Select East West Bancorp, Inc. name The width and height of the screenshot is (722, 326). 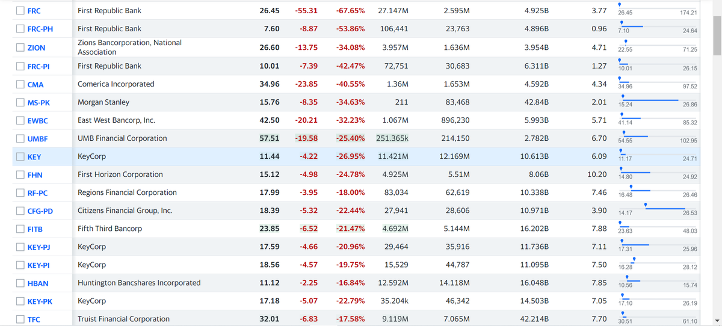click(x=116, y=120)
